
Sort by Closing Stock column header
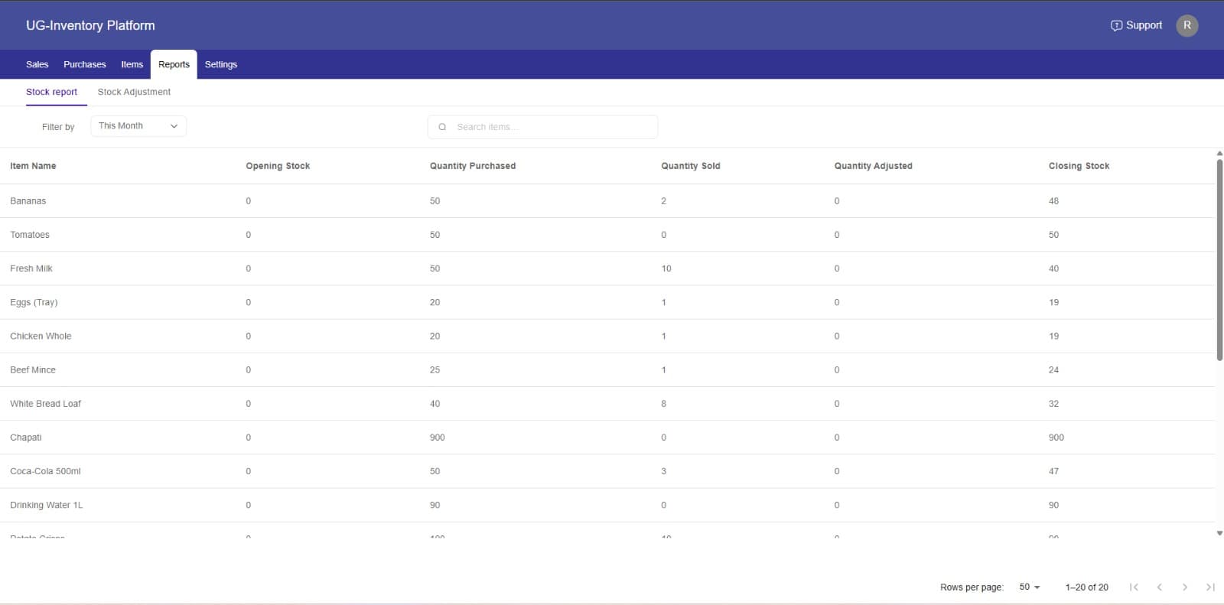(1079, 166)
